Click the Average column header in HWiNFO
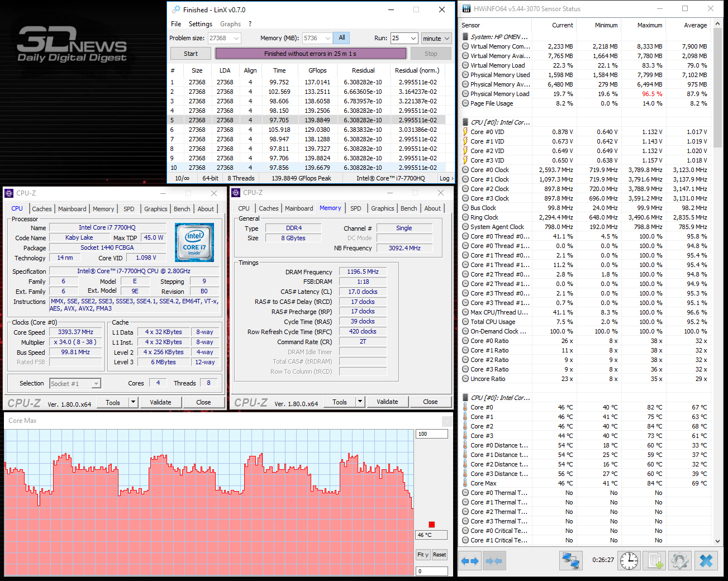Viewport: 728px width, 581px height. [x=688, y=25]
